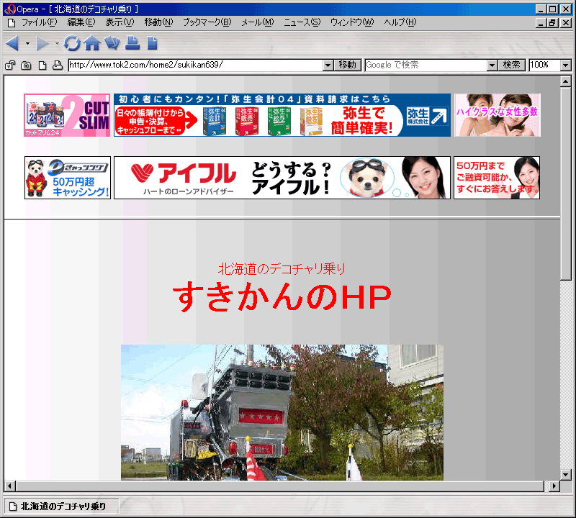The height and width of the screenshot is (518, 576).
Task: Reload the page with the refresh icon
Action: click(72, 43)
